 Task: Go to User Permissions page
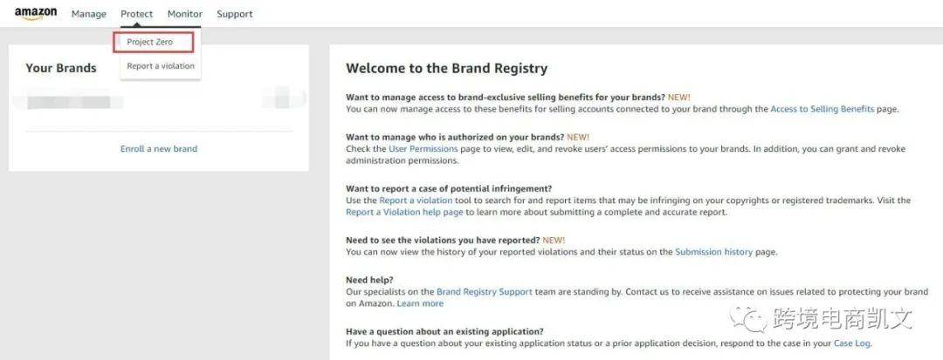coord(423,149)
